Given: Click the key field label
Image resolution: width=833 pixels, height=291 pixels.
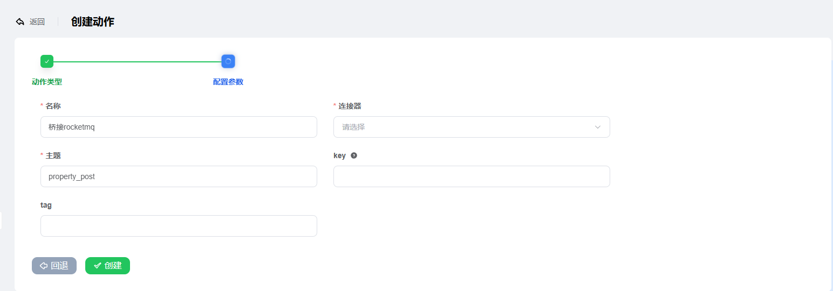Looking at the screenshot, I should [x=339, y=155].
